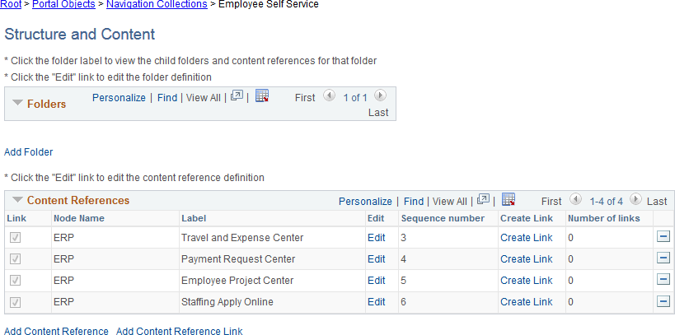Sort by the Sequence number column header

442,218
